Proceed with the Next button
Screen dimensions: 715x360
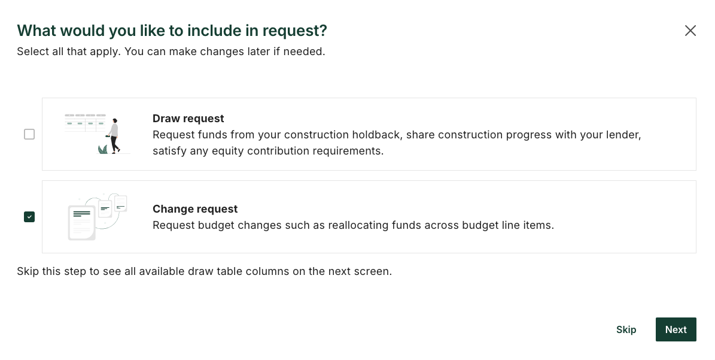point(676,329)
